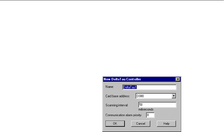This screenshot has height=132, width=224.
Task: Click the 'miliseconds' unit text
Action: (x=146, y=109)
